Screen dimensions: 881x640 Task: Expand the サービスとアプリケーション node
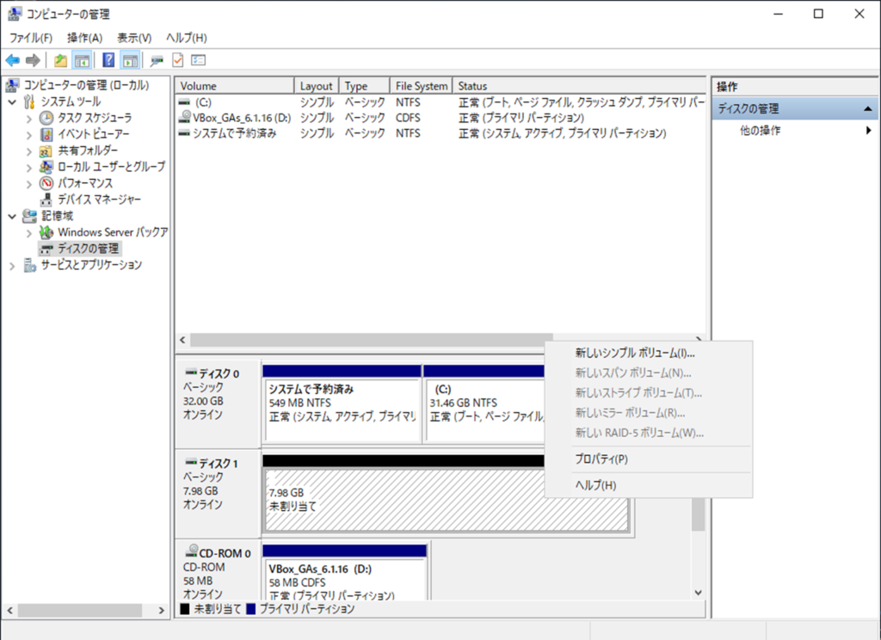pos(12,266)
